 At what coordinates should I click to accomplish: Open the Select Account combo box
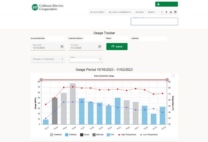tap(154, 22)
